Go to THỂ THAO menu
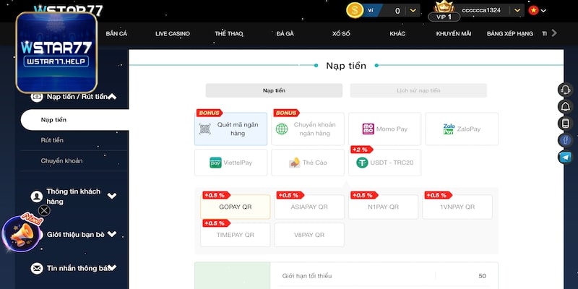 tap(229, 33)
